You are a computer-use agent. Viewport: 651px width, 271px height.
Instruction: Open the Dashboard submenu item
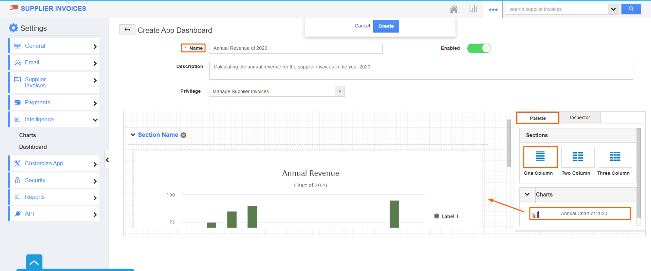(x=33, y=147)
